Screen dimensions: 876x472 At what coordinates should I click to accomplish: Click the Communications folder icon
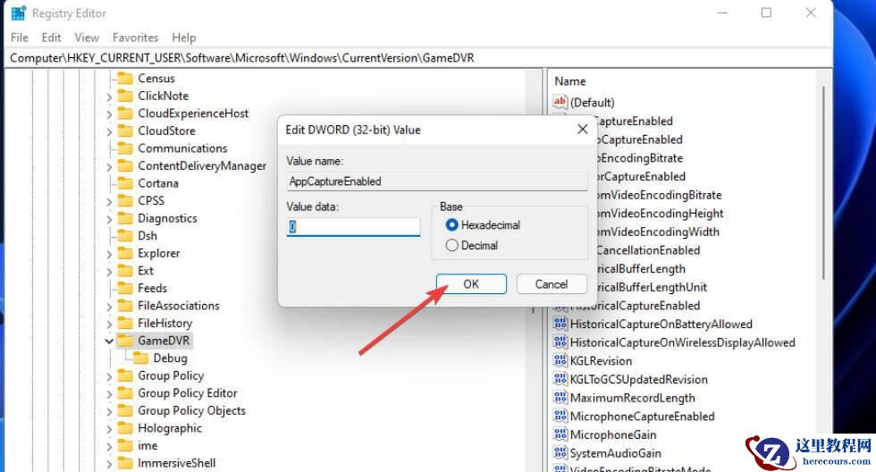tap(125, 148)
